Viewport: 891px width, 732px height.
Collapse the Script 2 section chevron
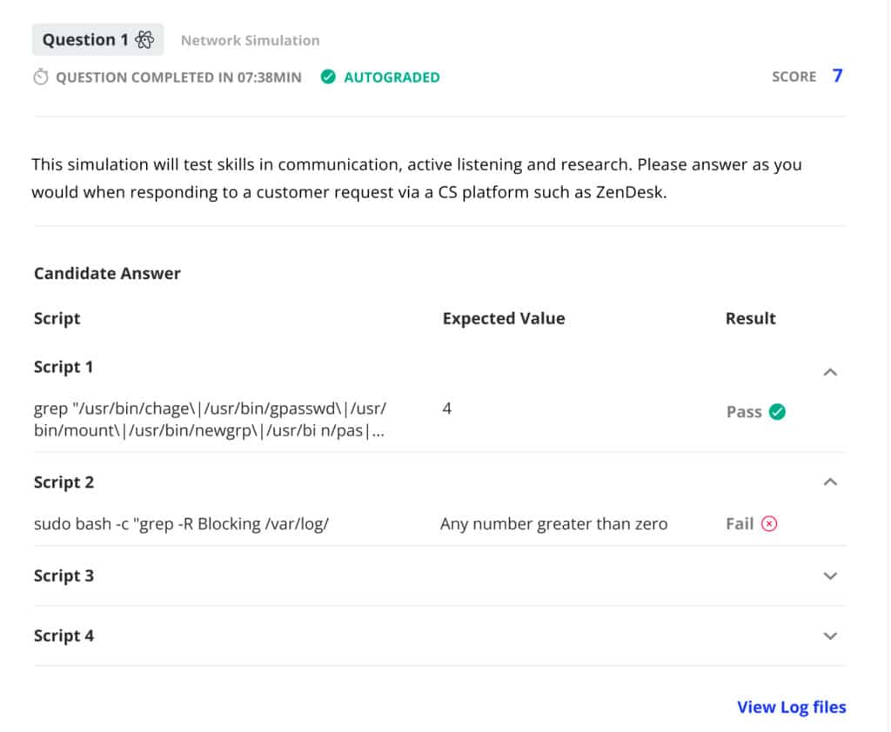coord(829,482)
